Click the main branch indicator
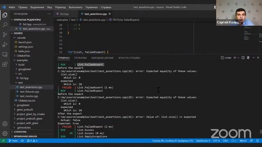The image size is (262, 147). pyautogui.click(x=13, y=140)
